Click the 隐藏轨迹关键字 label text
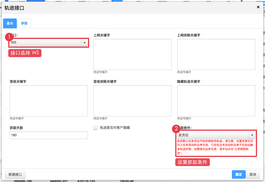The width and height of the screenshot is (265, 182). click(189, 82)
